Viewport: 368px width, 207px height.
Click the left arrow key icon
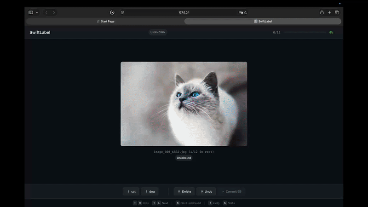(x=135, y=203)
